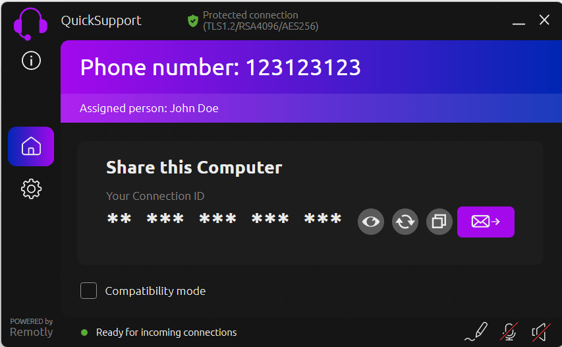Click the masked Connection ID asterisks

click(x=224, y=220)
